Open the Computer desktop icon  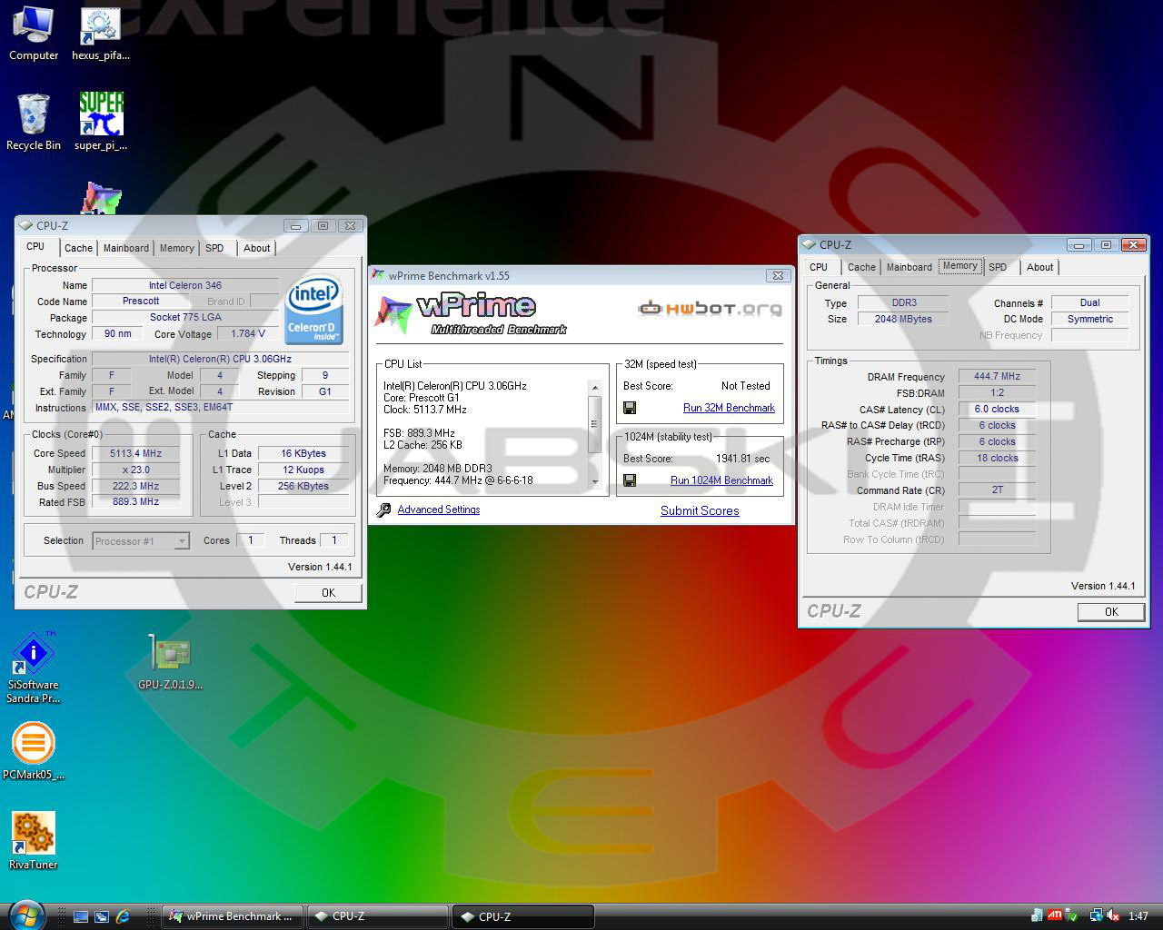pyautogui.click(x=33, y=34)
